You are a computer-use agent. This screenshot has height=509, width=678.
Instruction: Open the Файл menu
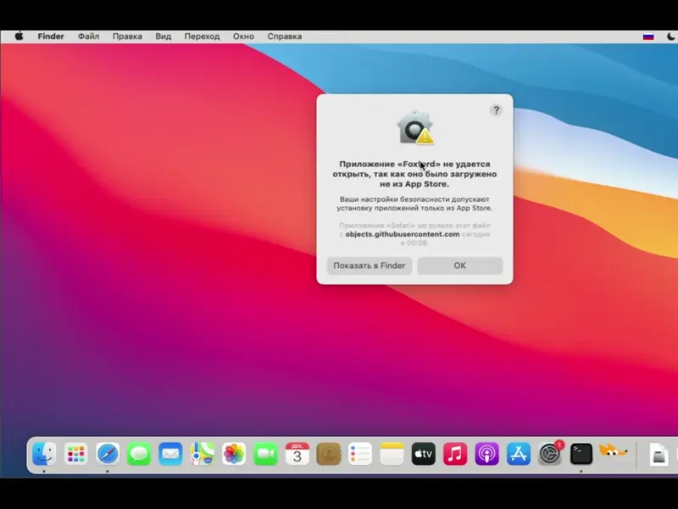tap(89, 36)
